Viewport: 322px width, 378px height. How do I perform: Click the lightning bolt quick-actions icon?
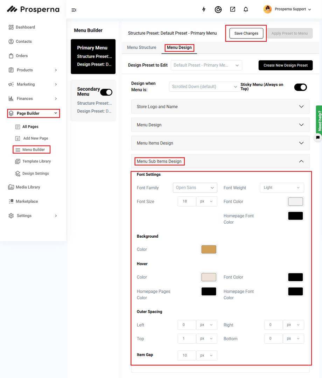pos(204,10)
